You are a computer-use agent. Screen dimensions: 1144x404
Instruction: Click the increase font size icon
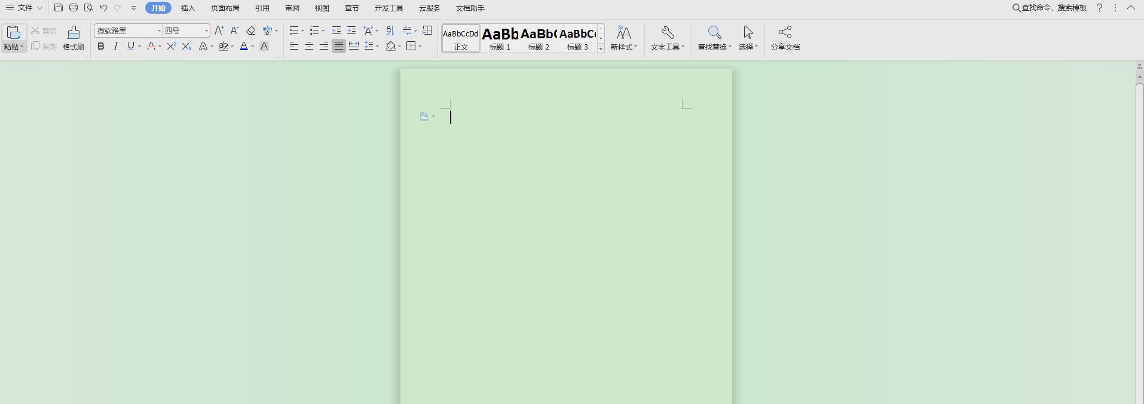pyautogui.click(x=219, y=30)
